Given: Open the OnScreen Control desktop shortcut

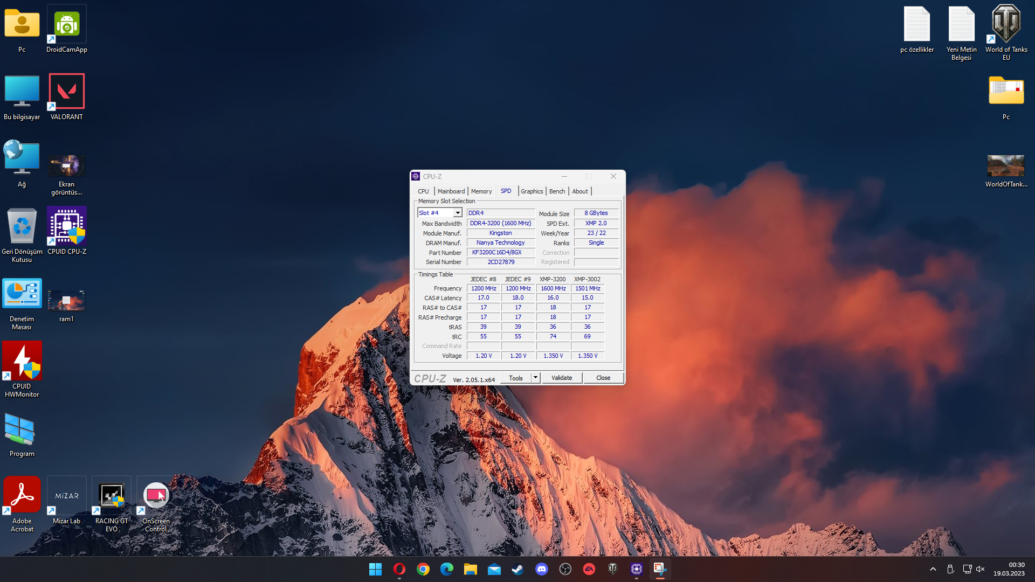Looking at the screenshot, I should pos(156,496).
